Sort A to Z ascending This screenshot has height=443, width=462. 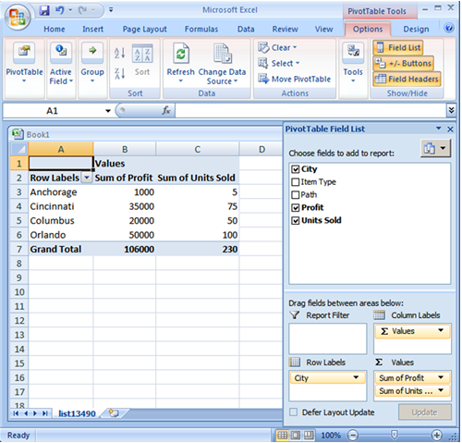[119, 53]
